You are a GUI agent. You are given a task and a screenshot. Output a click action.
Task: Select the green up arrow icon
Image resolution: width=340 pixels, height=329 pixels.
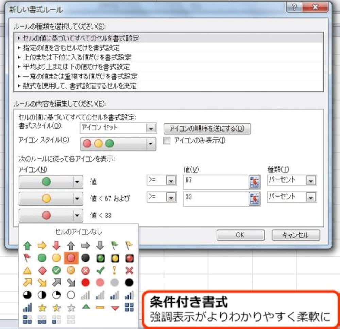click(x=27, y=246)
